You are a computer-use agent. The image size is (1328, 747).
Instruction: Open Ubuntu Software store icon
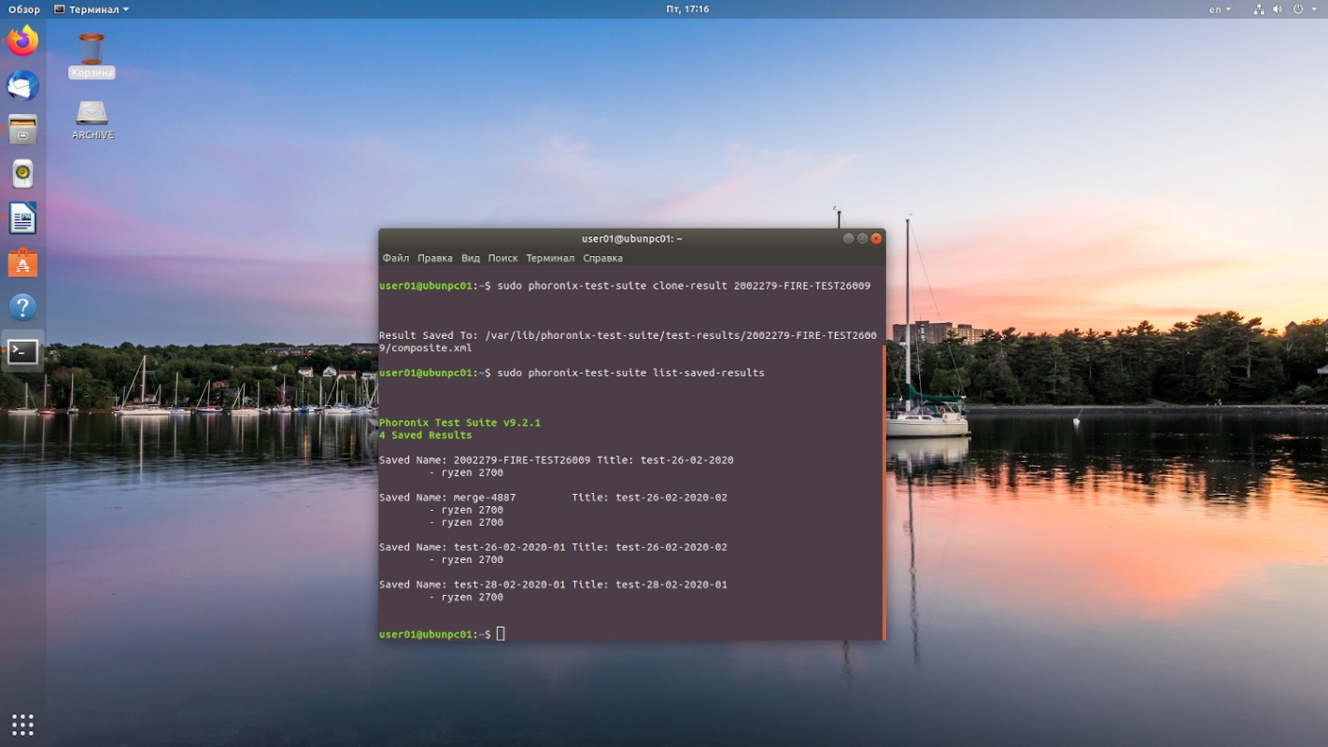click(x=22, y=263)
